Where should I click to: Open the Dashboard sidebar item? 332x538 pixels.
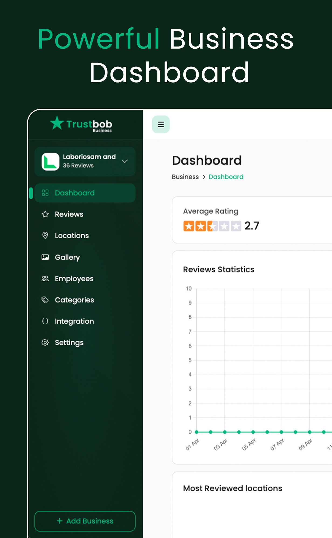pos(85,193)
